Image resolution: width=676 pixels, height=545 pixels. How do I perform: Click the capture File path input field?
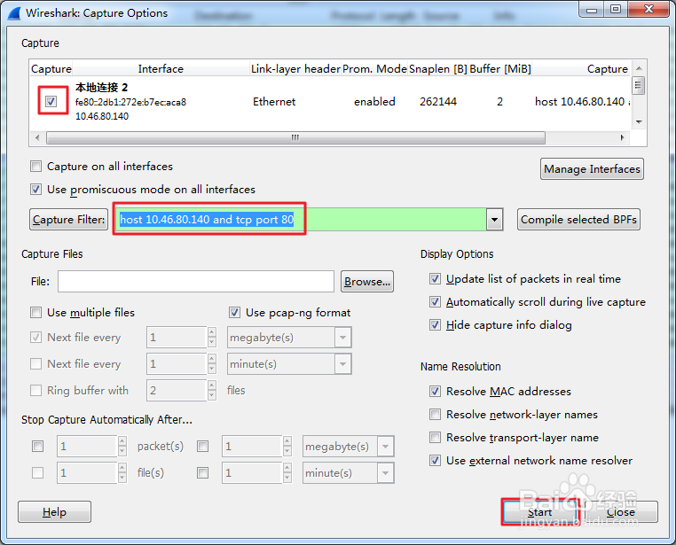click(x=196, y=282)
